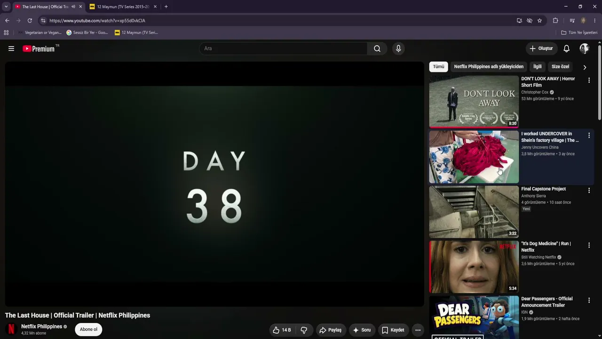Subscribe with the Abone ol button
Screen dimensions: 602x339
(x=88, y=330)
